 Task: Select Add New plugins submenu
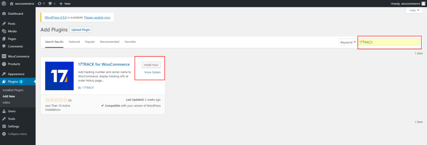tap(9, 96)
